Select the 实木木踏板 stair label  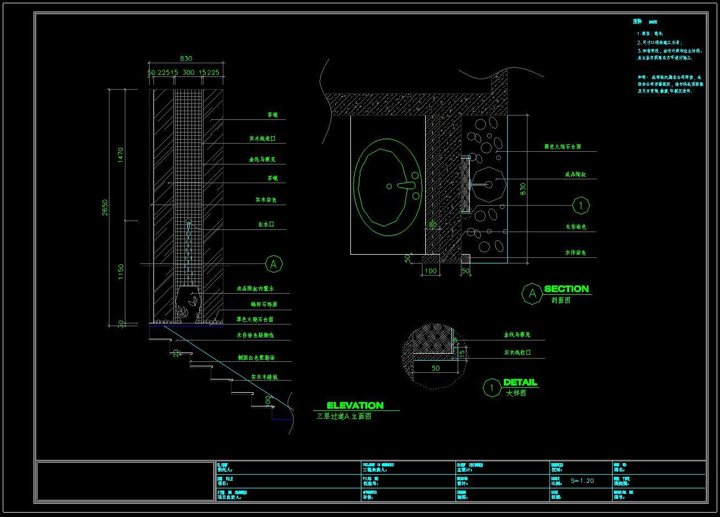(264, 377)
